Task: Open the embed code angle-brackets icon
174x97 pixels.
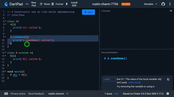Action: (x=27, y=4)
